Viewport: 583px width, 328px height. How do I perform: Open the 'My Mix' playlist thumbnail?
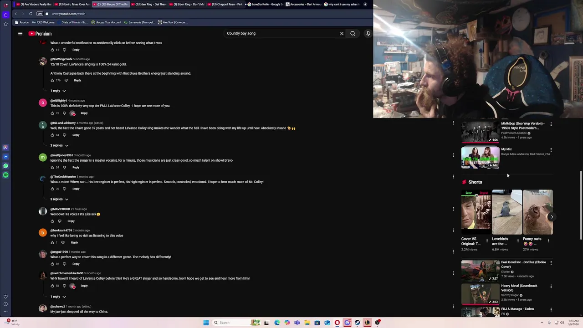[x=480, y=158]
